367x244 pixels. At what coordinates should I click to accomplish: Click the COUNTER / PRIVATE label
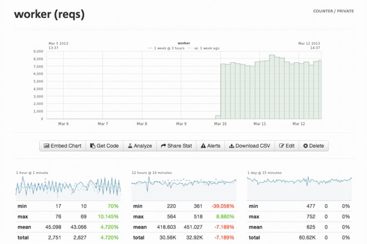(x=334, y=11)
